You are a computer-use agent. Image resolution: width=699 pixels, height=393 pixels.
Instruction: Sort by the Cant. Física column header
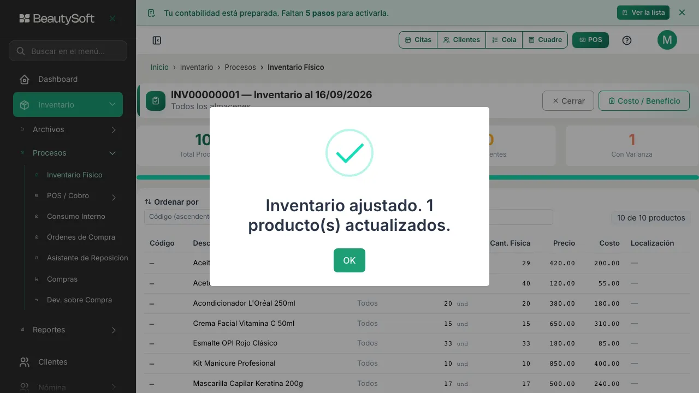[x=510, y=243]
